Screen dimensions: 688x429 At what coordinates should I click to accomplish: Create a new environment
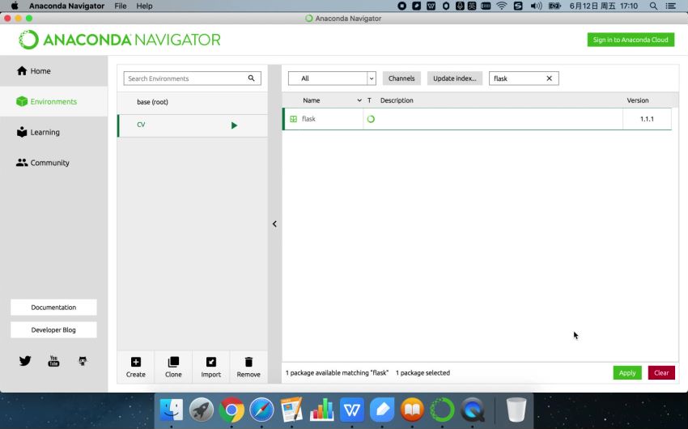(x=136, y=367)
